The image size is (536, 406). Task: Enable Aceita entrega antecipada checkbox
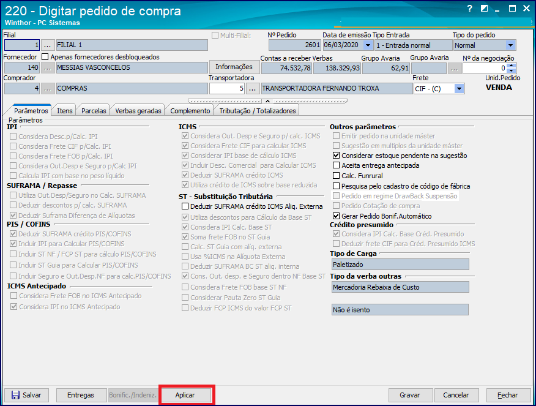(x=336, y=165)
